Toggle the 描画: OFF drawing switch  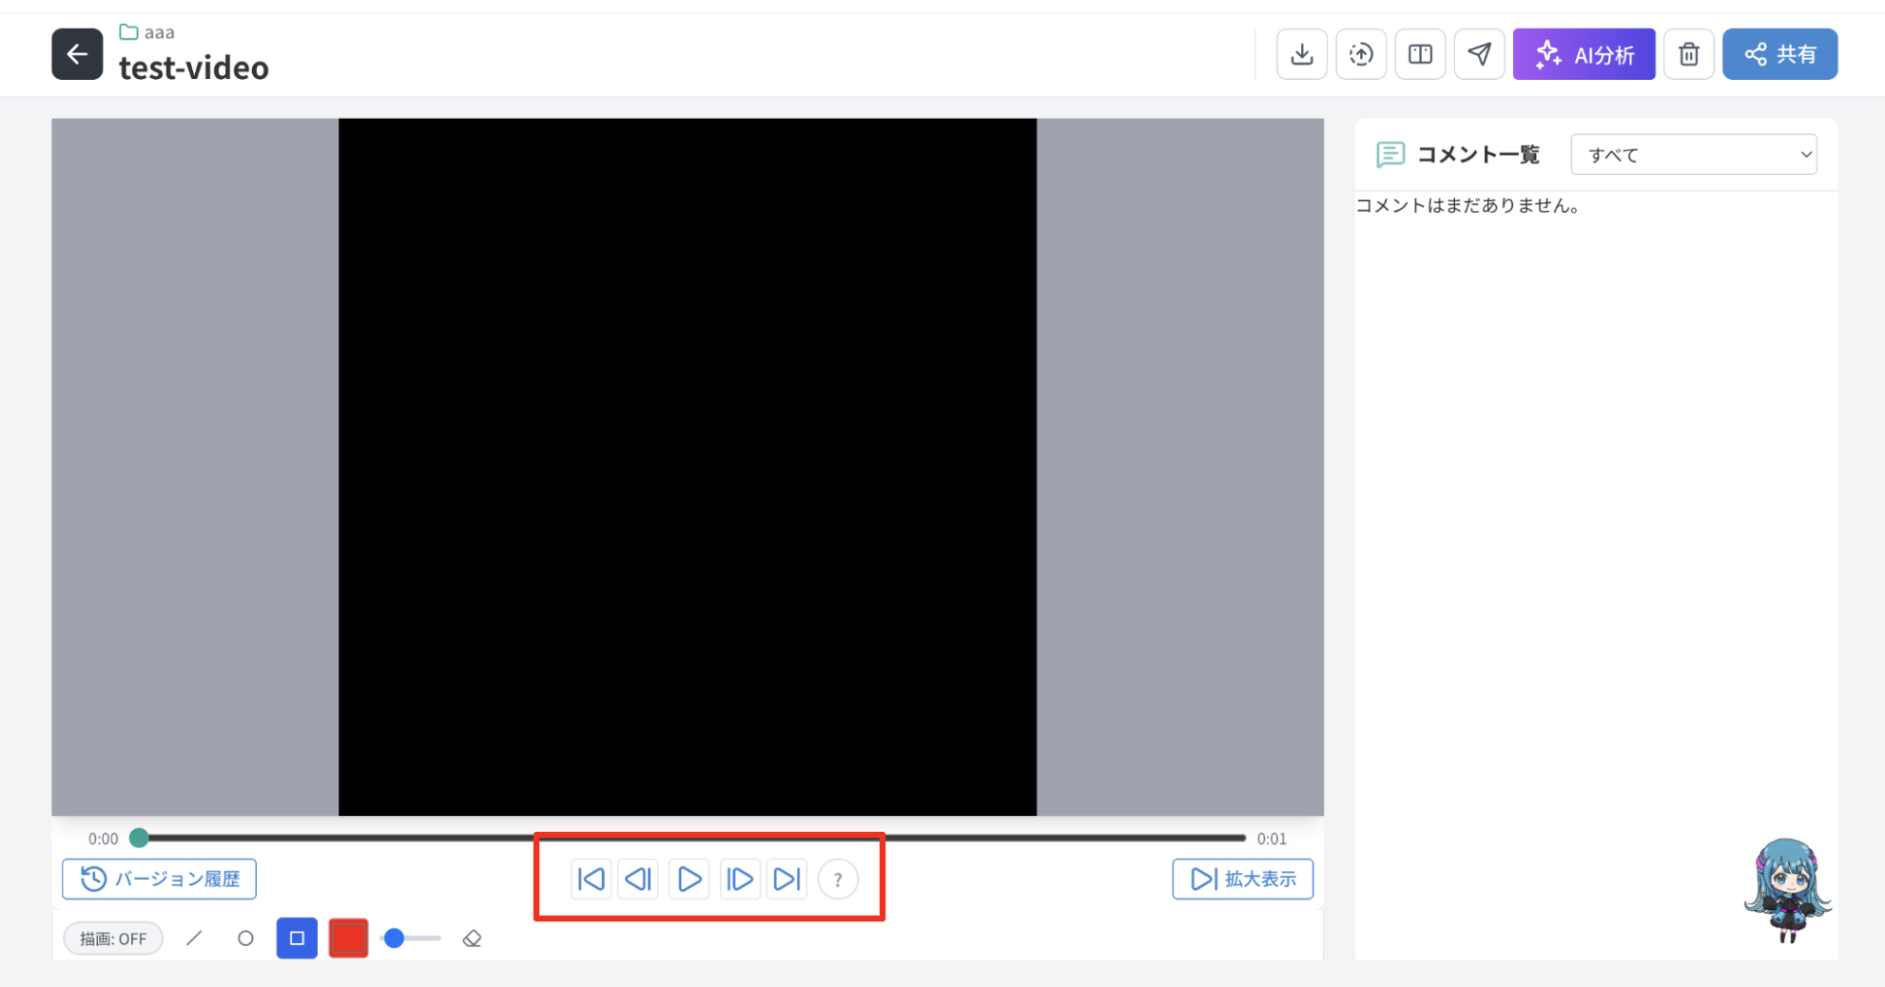tap(113, 939)
